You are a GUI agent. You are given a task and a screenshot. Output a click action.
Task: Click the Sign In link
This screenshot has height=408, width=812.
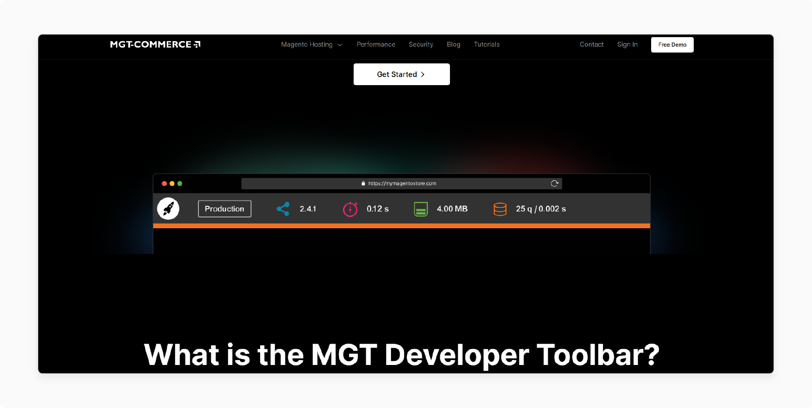click(627, 44)
